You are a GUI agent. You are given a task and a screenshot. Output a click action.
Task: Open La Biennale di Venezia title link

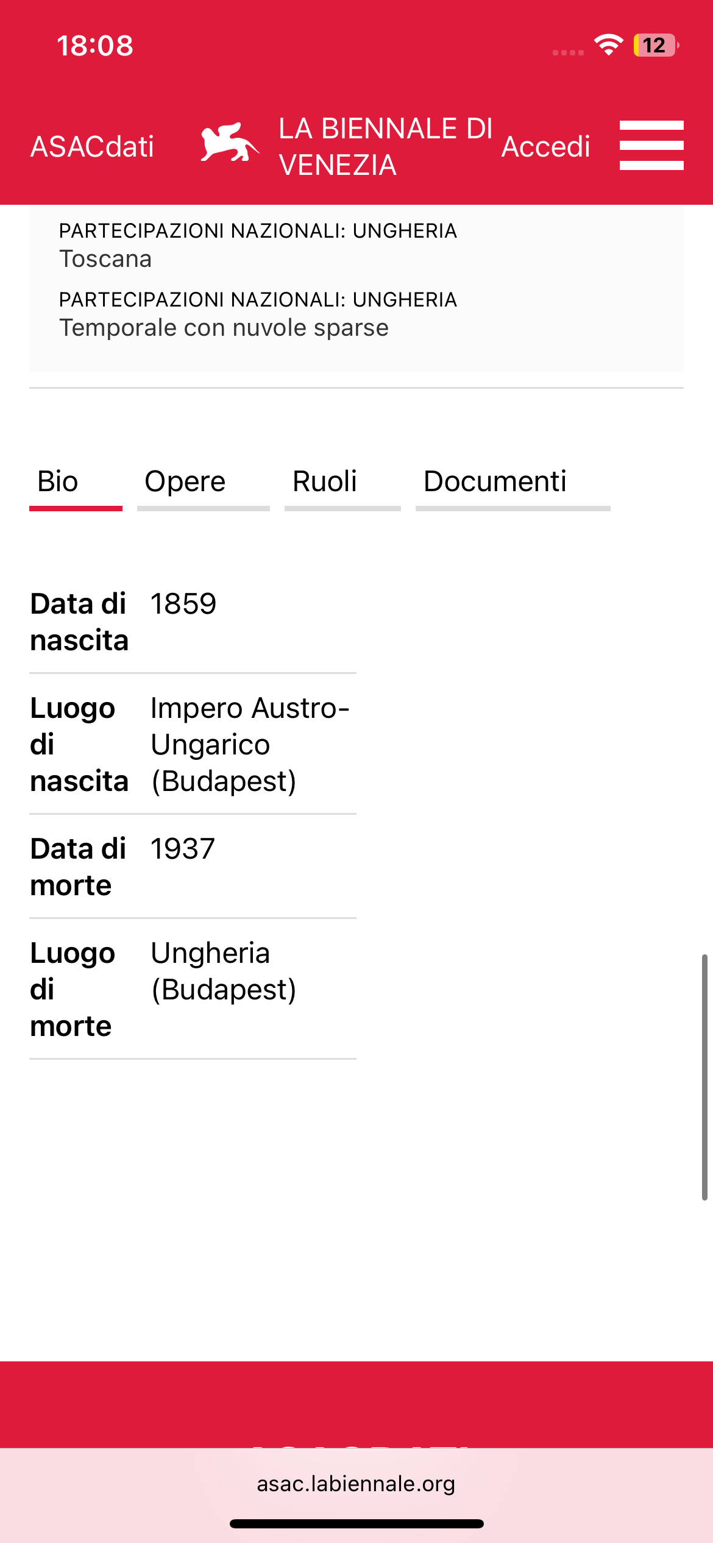pyautogui.click(x=385, y=147)
